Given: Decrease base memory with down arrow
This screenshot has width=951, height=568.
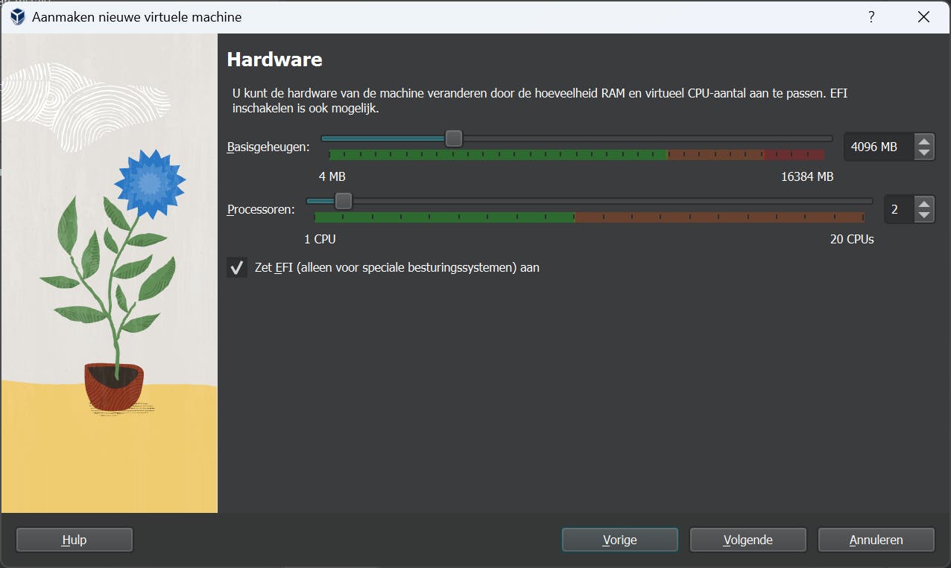Looking at the screenshot, I should pyautogui.click(x=924, y=153).
